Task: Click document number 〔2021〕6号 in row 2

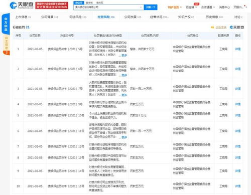Action: pos(65,69)
